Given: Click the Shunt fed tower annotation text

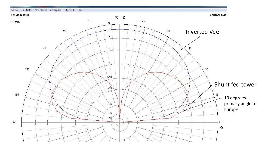Looking at the screenshot, I should (235, 85).
